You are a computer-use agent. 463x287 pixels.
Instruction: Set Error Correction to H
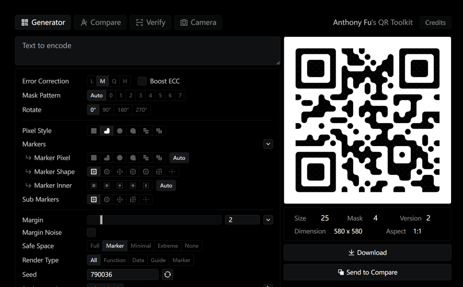[x=125, y=81]
